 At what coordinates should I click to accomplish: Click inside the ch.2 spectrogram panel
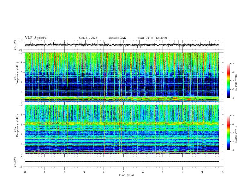click(x=122, y=129)
